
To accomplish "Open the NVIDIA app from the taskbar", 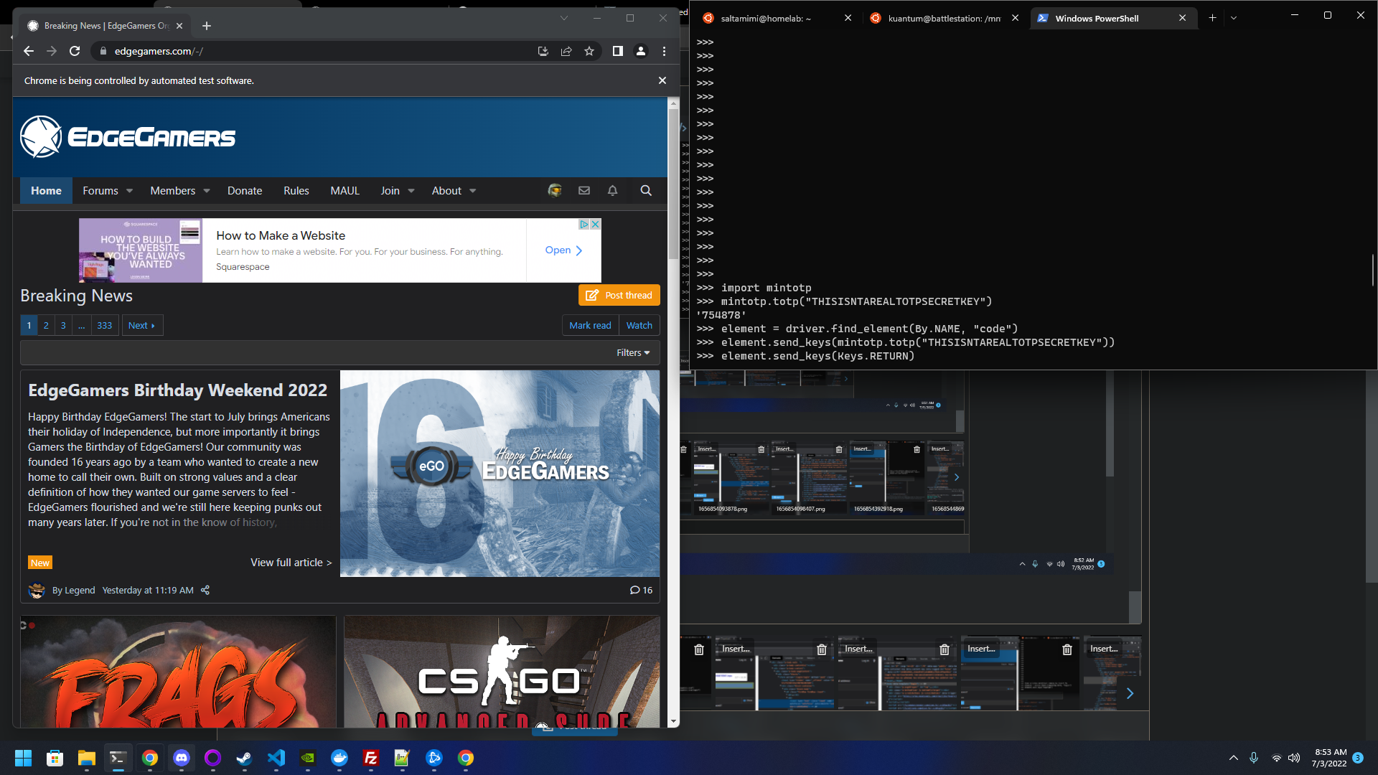I will (x=308, y=758).
